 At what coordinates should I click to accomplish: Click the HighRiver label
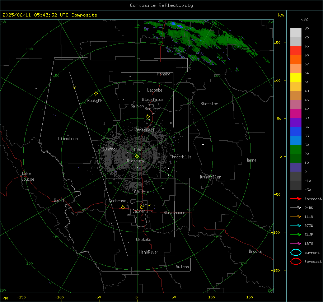pyautogui.click(x=149, y=252)
